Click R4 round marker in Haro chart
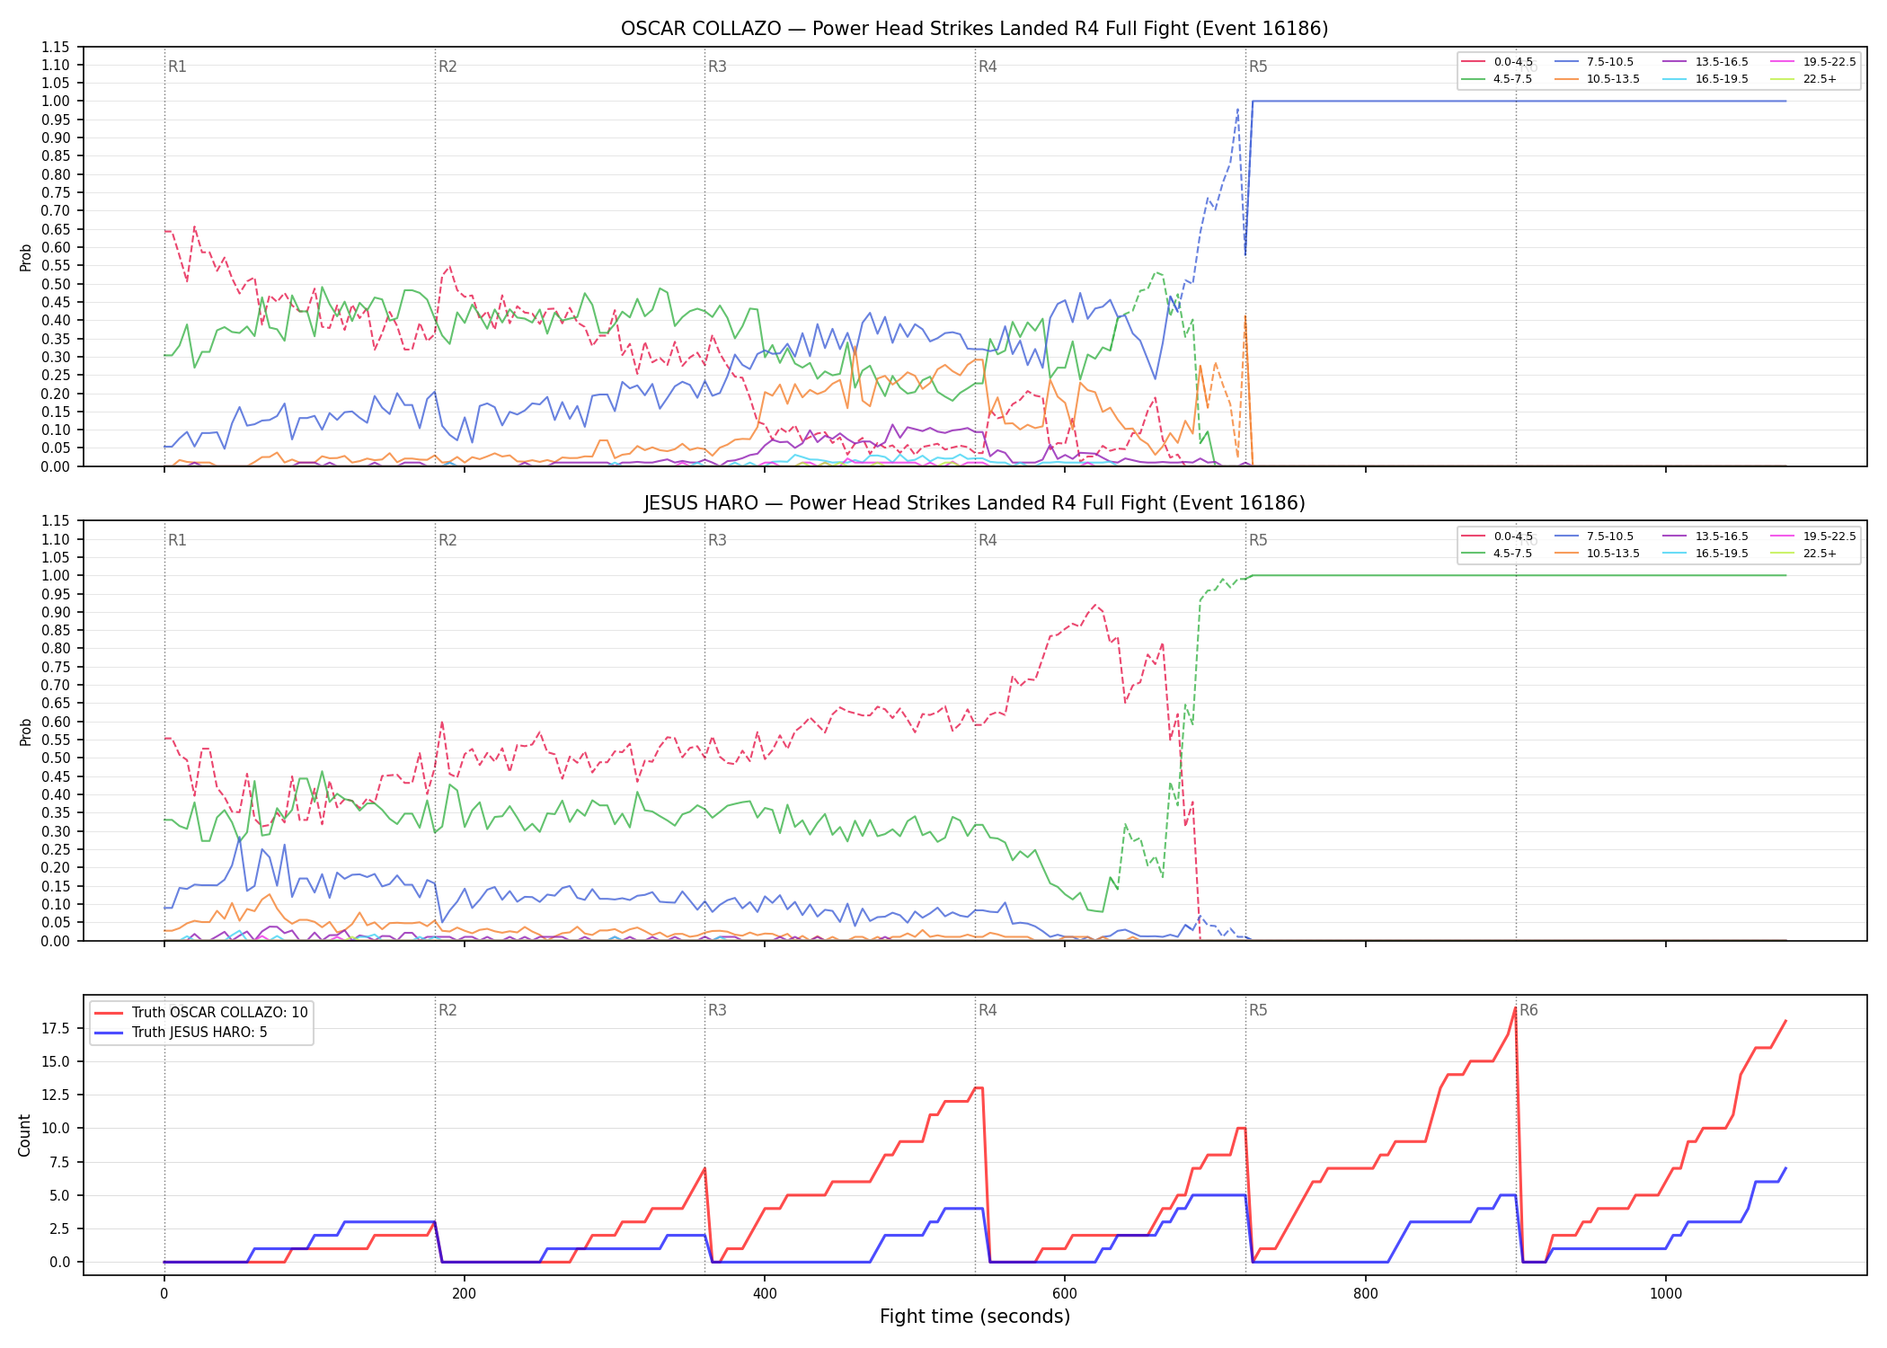The width and height of the screenshot is (1887, 1348). point(988,540)
